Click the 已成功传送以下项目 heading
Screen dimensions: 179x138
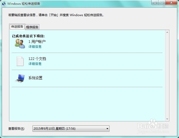click(28, 36)
